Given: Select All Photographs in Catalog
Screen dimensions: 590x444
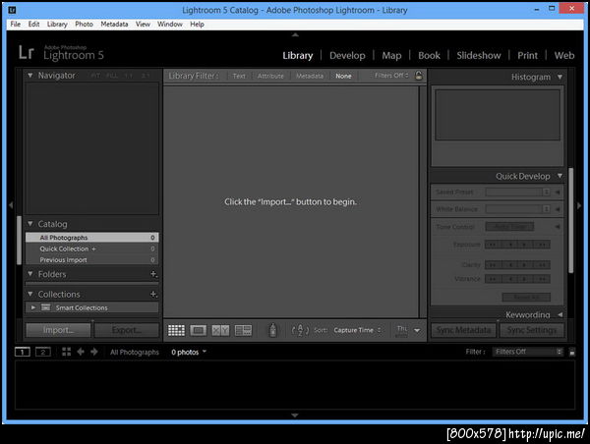Looking at the screenshot, I should [x=92, y=238].
